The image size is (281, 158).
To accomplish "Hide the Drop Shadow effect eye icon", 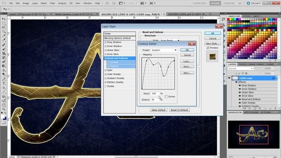I will tap(240, 86).
